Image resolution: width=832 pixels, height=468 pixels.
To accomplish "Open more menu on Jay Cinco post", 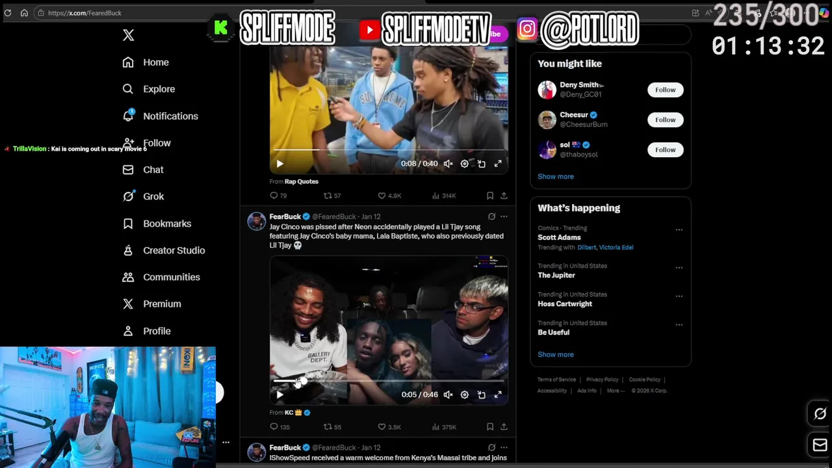I will (504, 216).
